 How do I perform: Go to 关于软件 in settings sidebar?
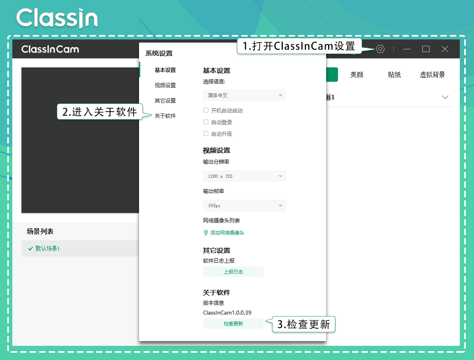pos(165,116)
